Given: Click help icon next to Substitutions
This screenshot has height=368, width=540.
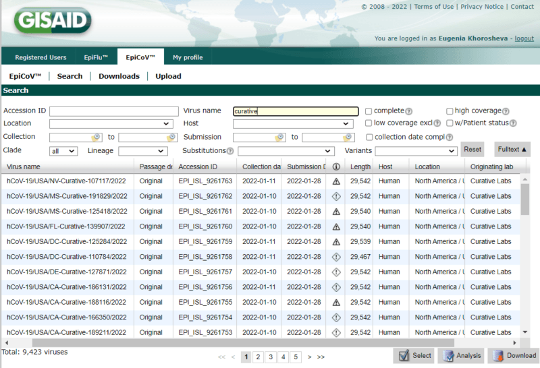Looking at the screenshot, I should coord(230,151).
